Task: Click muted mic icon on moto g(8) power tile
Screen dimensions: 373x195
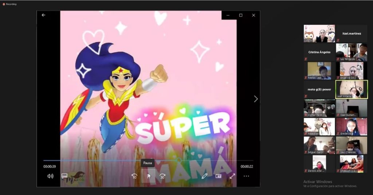Action: (x=306, y=96)
